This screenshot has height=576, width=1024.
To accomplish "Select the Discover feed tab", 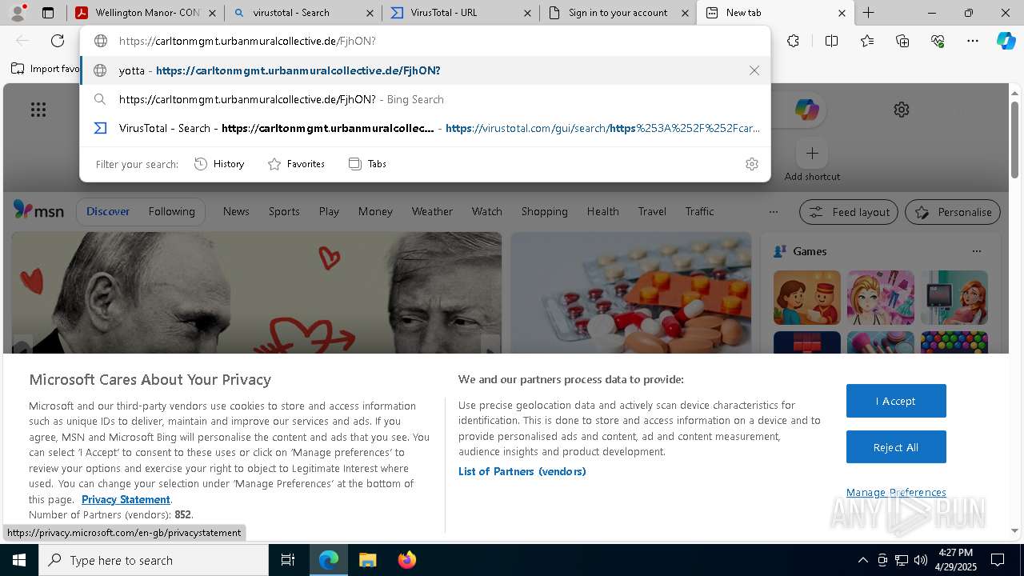I will click(x=108, y=211).
